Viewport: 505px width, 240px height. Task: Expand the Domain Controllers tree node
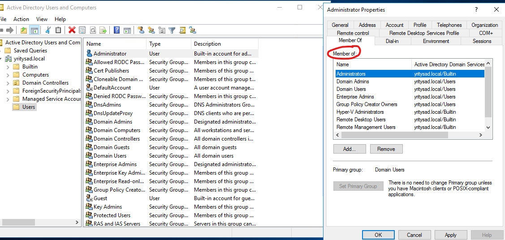[x=8, y=83]
